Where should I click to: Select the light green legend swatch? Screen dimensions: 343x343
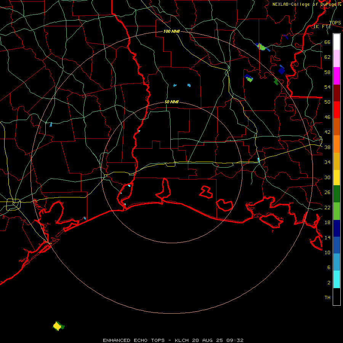[337, 211]
